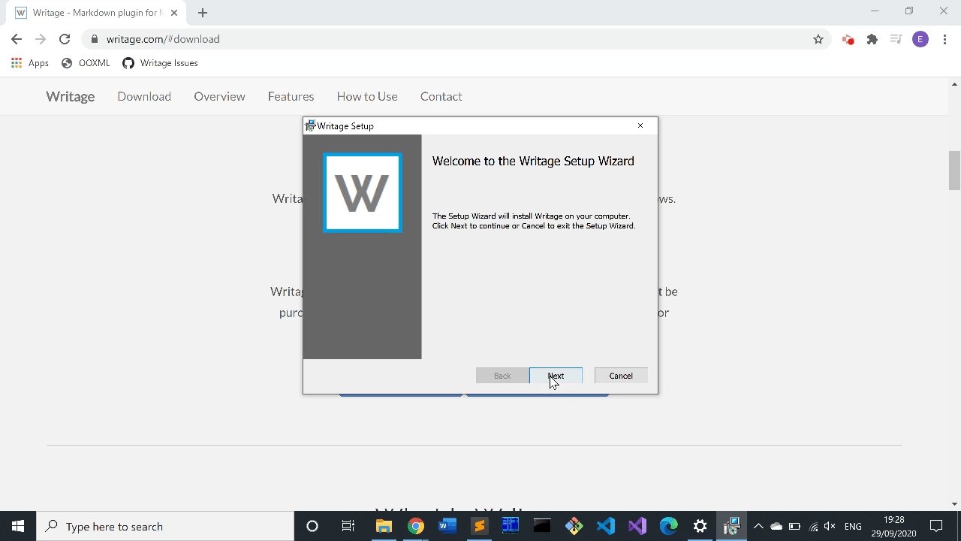Viewport: 961px width, 541px height.
Task: Open the How to Use nav item
Action: tap(367, 96)
